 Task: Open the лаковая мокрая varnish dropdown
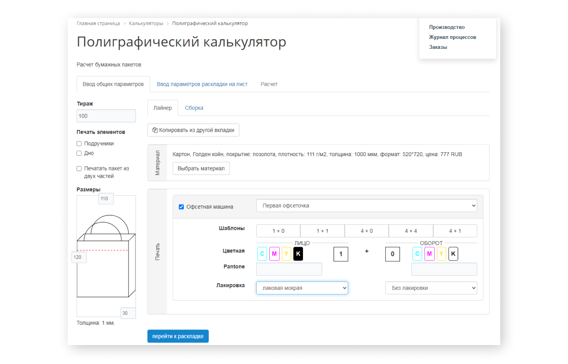pyautogui.click(x=302, y=288)
